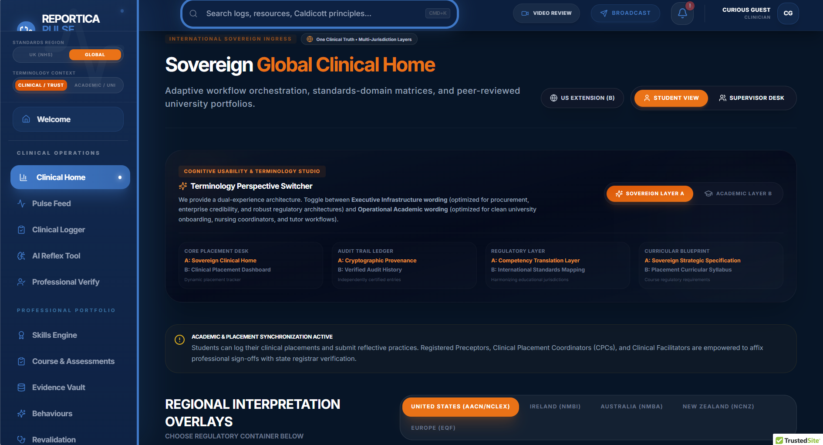Click the clipboard icon beside Course & Assessments

[x=21, y=361]
